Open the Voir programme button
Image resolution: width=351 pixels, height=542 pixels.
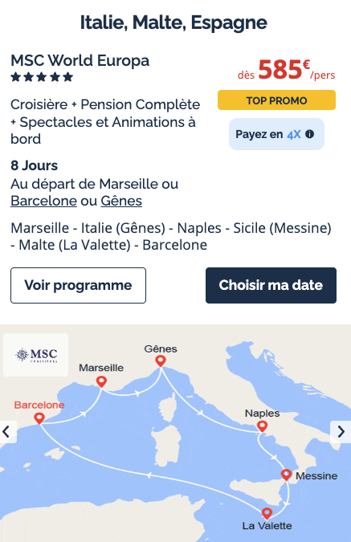coord(78,286)
